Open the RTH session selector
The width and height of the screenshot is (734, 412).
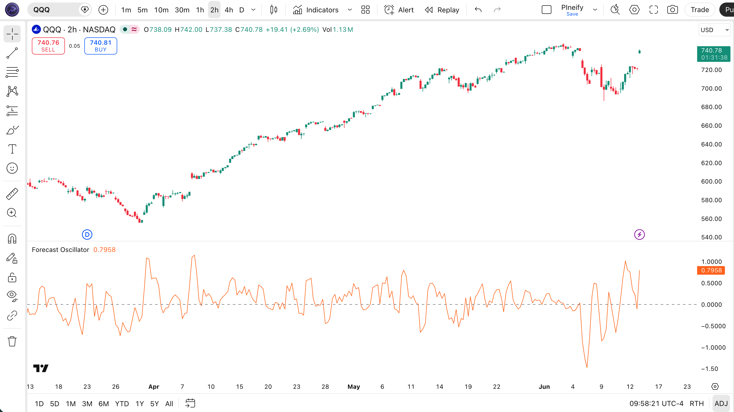[x=697, y=403]
